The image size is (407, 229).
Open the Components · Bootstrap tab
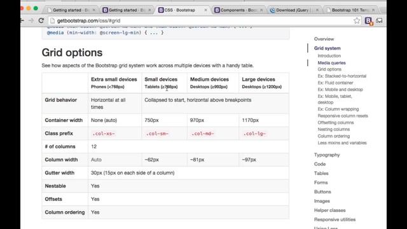click(238, 10)
